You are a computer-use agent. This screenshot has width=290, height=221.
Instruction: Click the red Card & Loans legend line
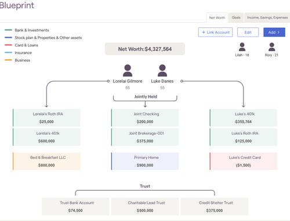pos(8,45)
